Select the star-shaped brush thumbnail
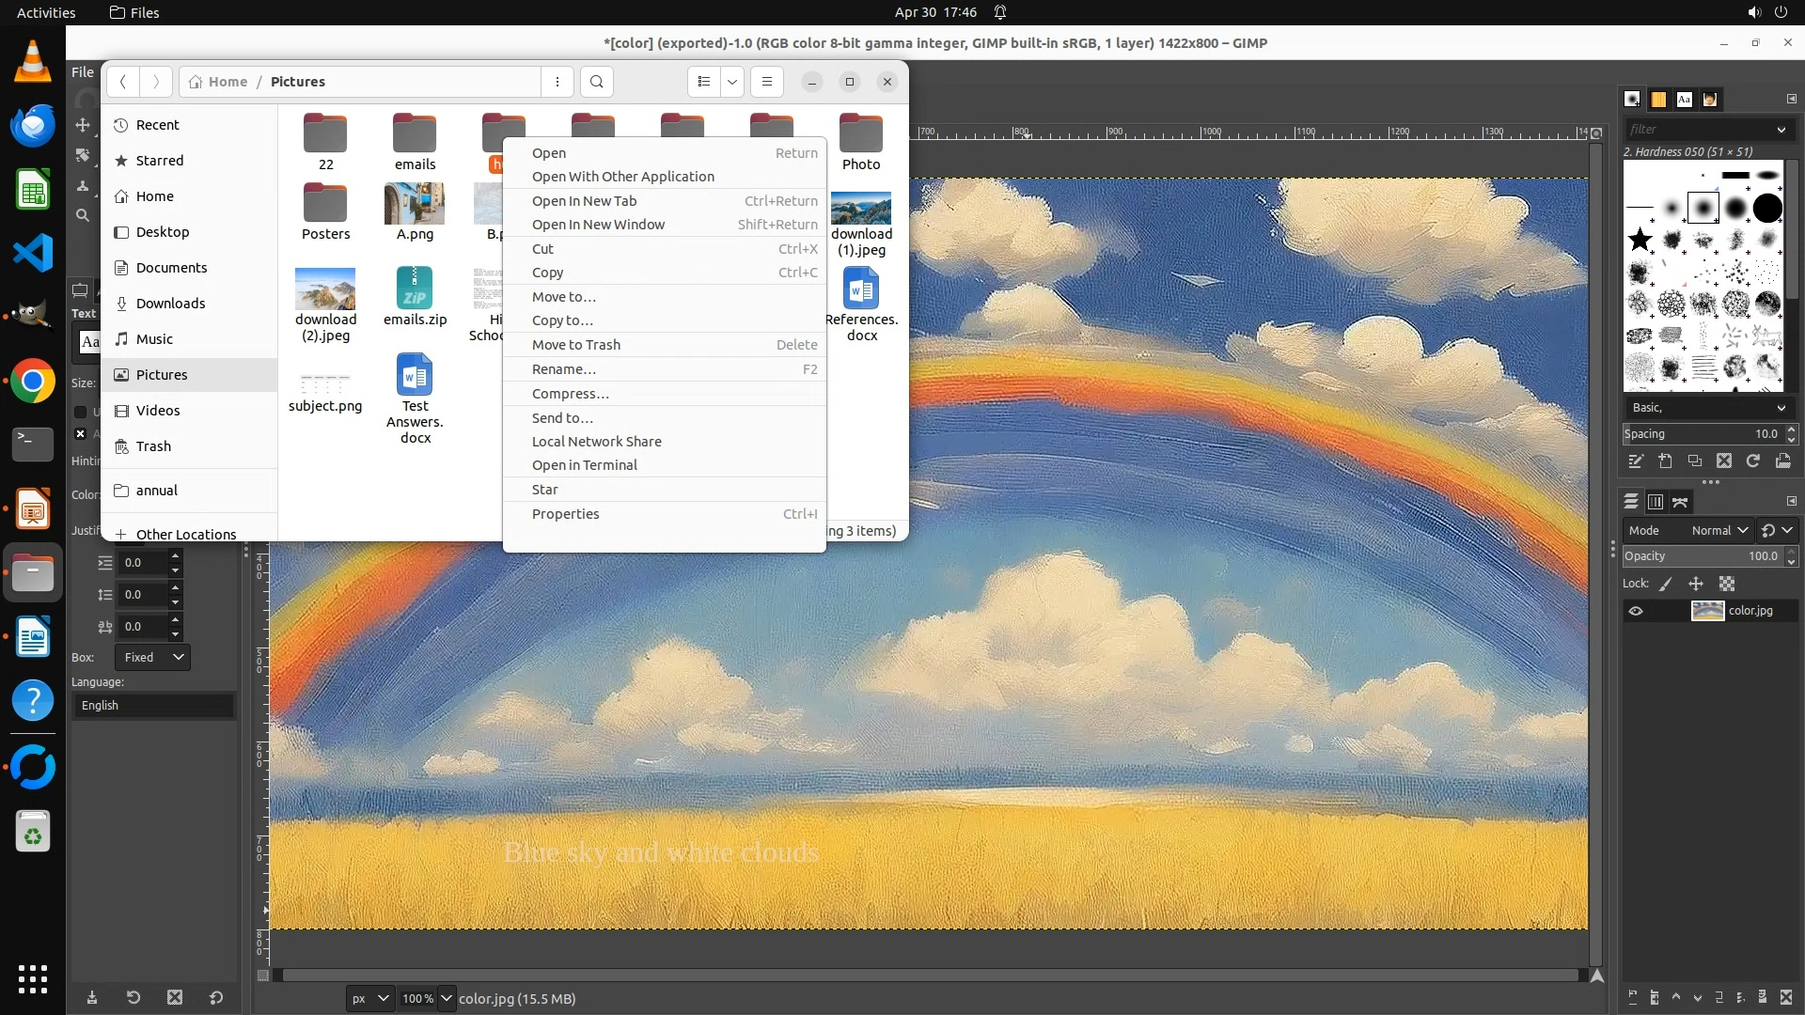 point(1640,240)
